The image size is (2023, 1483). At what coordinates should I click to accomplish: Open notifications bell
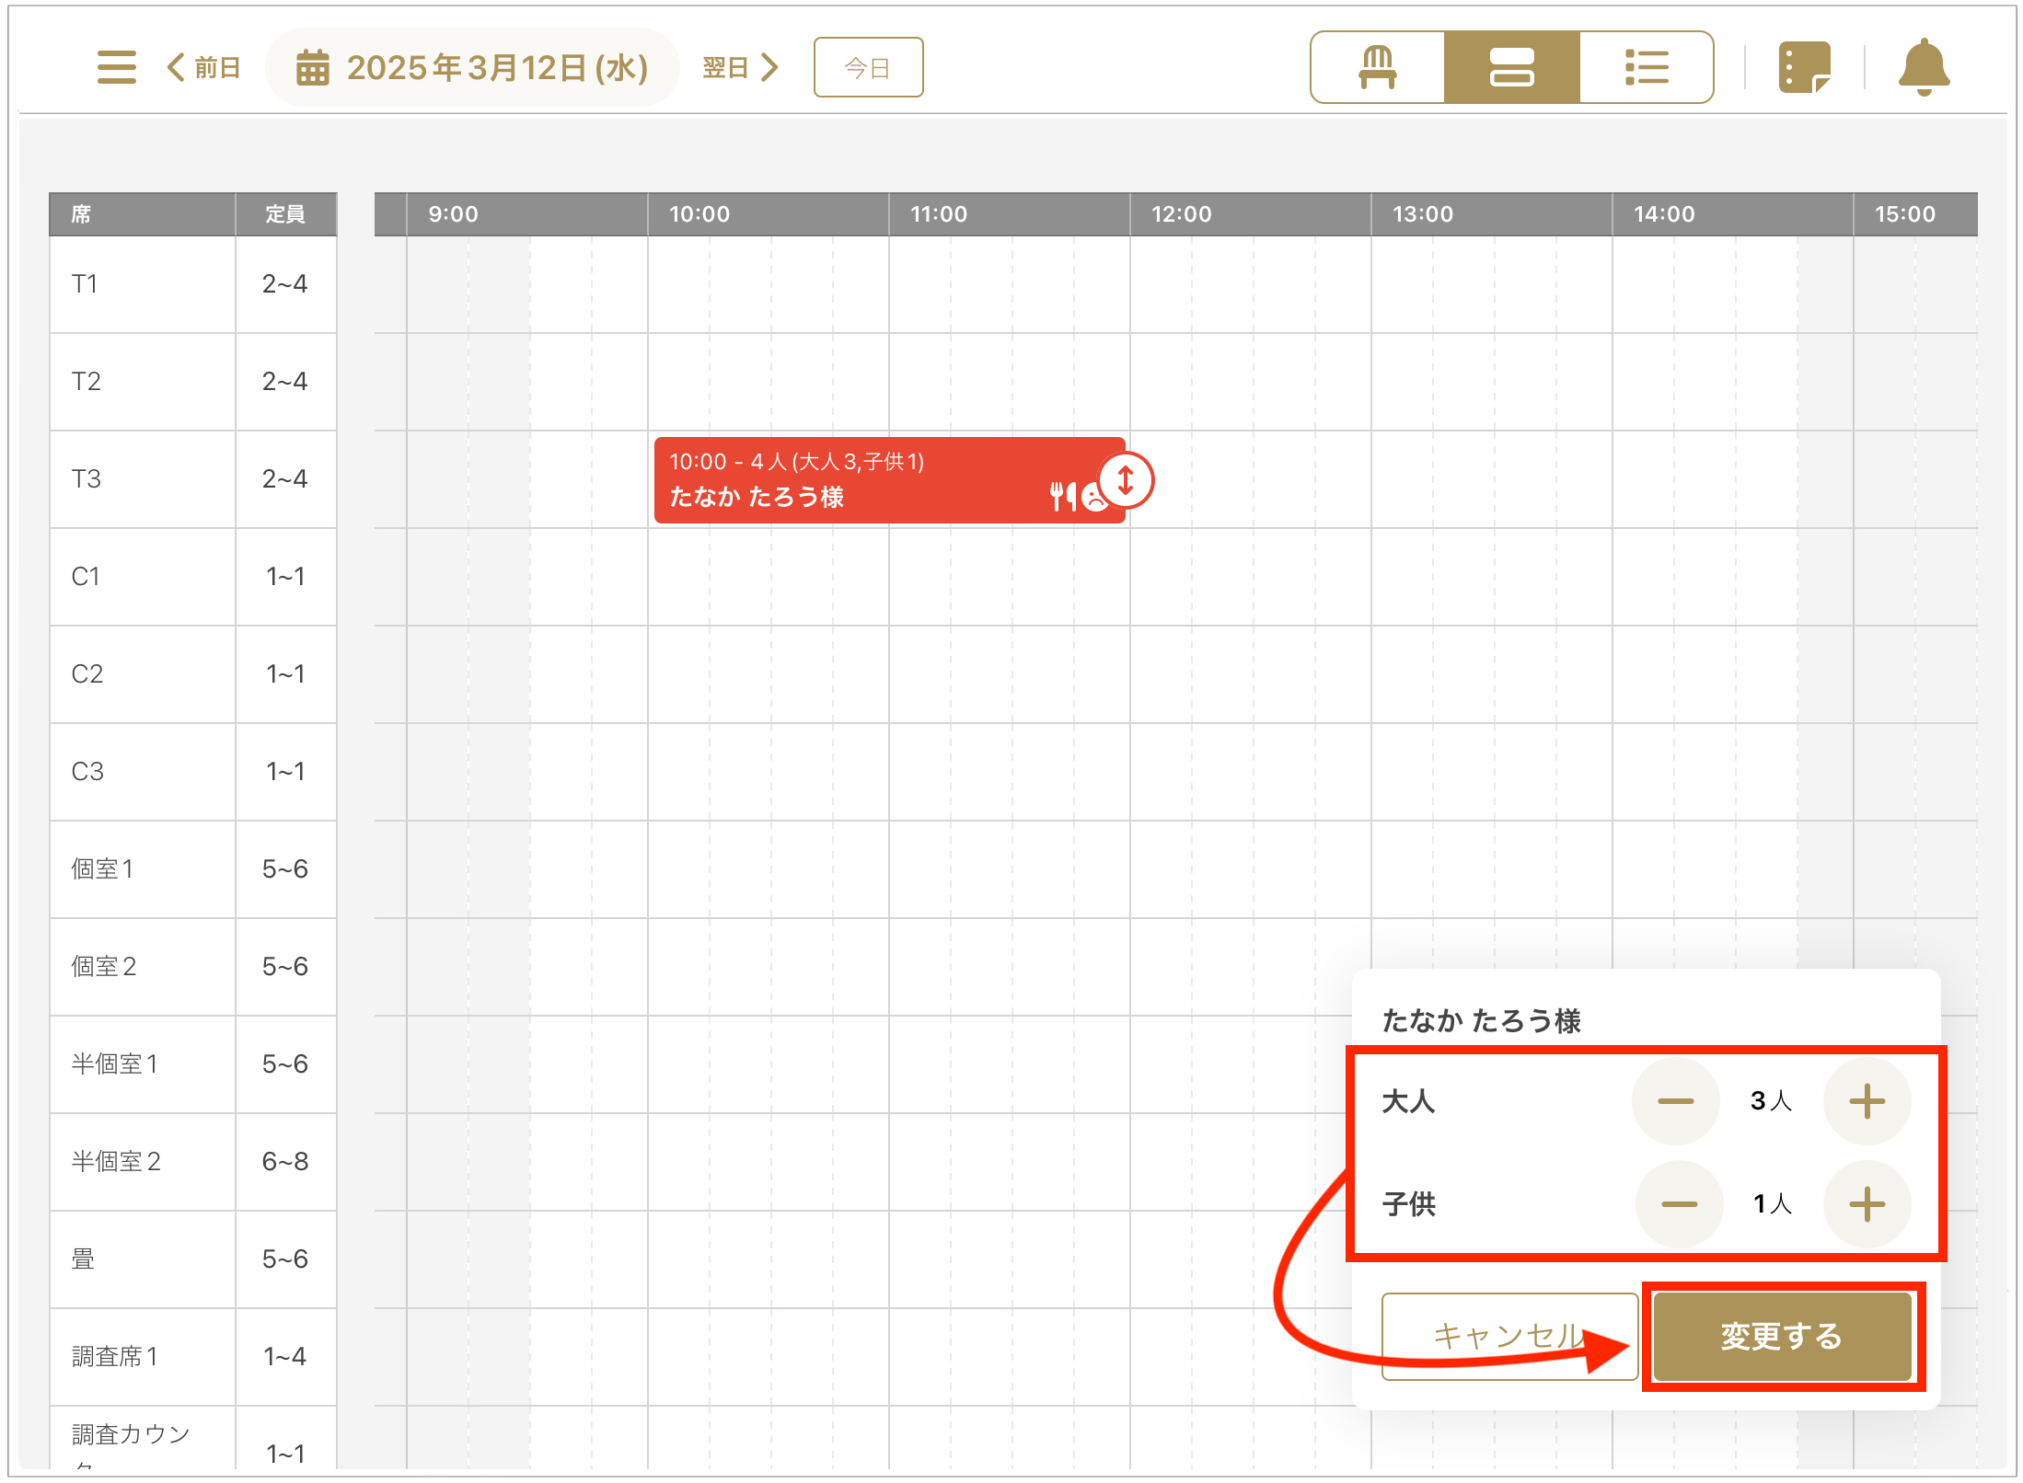(1923, 67)
